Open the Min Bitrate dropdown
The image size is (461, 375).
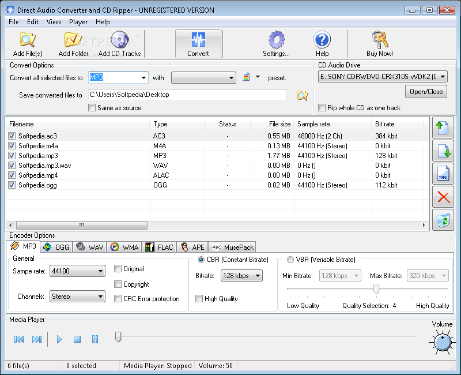tap(340, 276)
